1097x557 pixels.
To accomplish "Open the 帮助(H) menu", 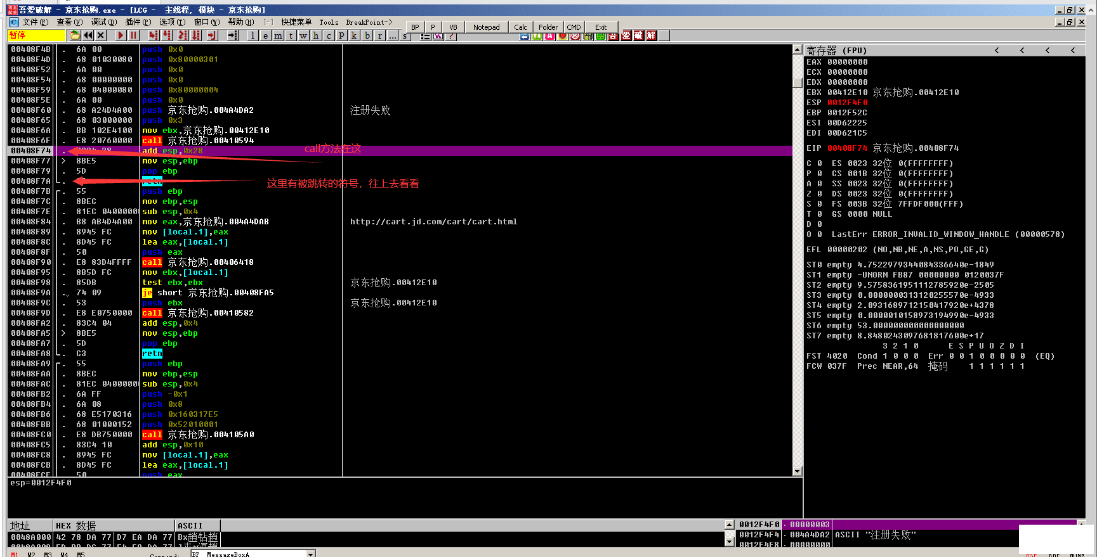I will [x=240, y=22].
